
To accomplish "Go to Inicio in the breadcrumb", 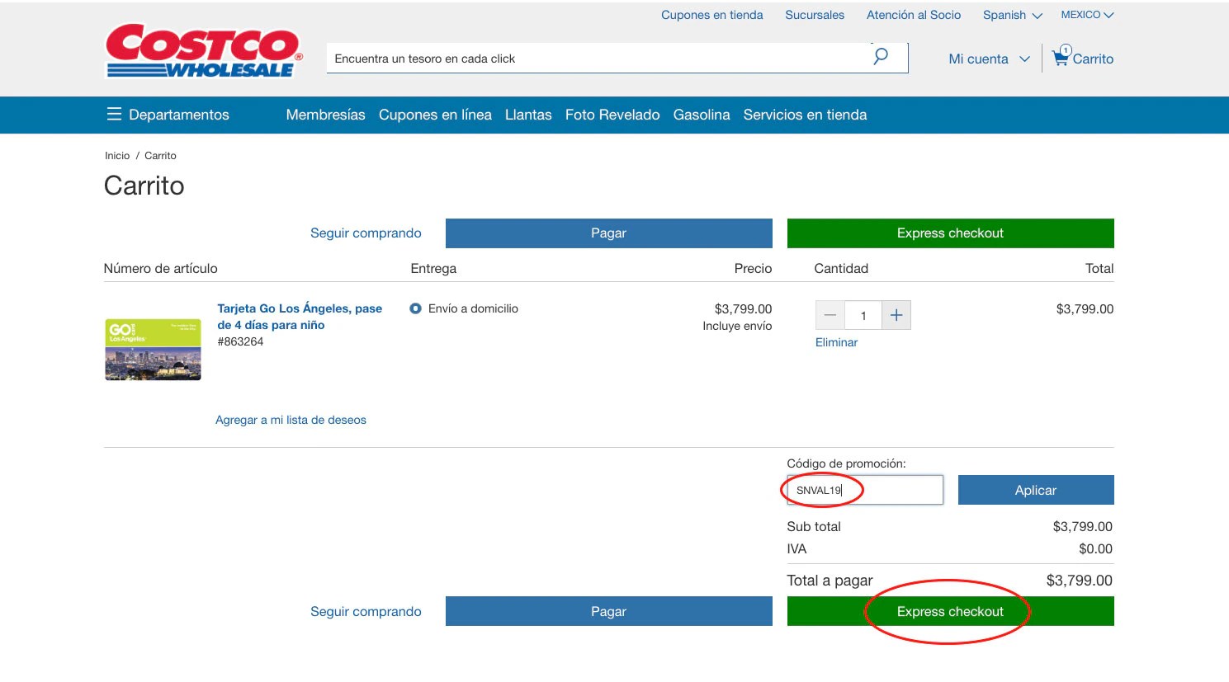I will point(117,155).
